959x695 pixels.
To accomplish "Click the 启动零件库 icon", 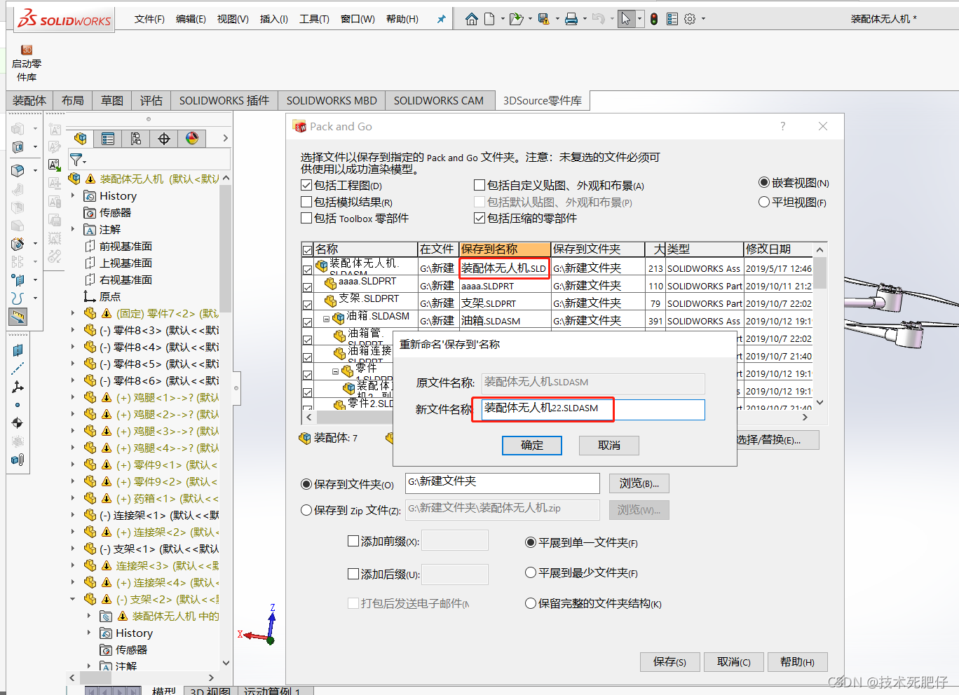I will 27,63.
